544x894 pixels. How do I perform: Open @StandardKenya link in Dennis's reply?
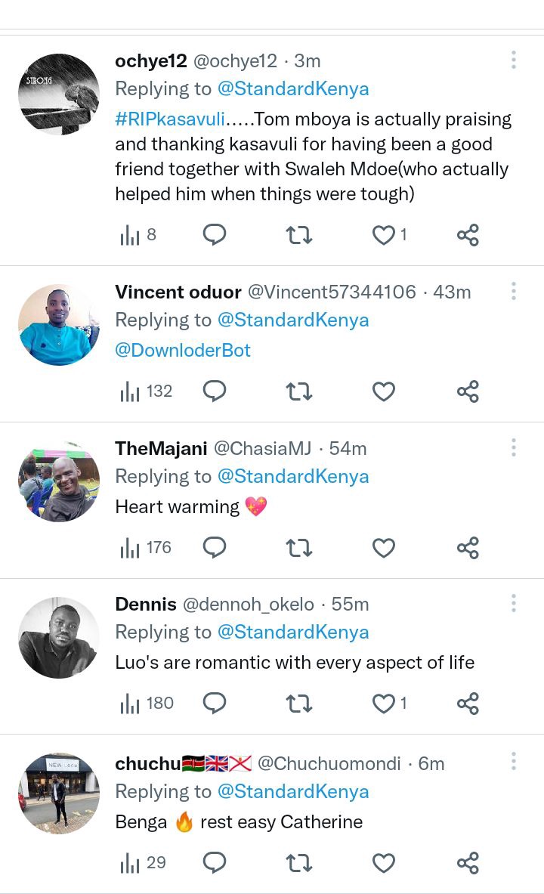pos(293,633)
